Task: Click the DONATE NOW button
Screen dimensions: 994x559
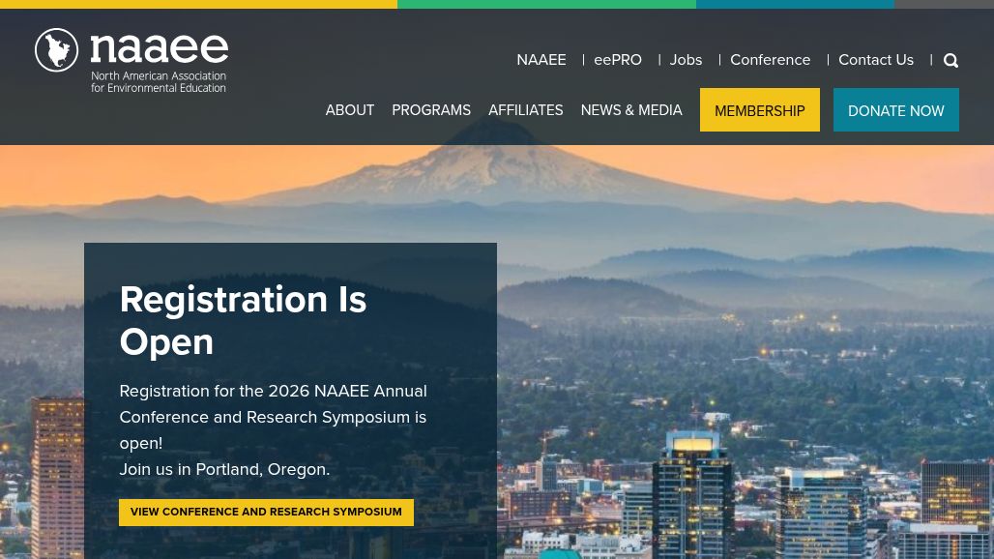Action: tap(895, 110)
